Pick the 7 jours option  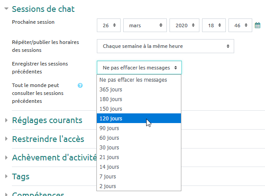(108, 177)
